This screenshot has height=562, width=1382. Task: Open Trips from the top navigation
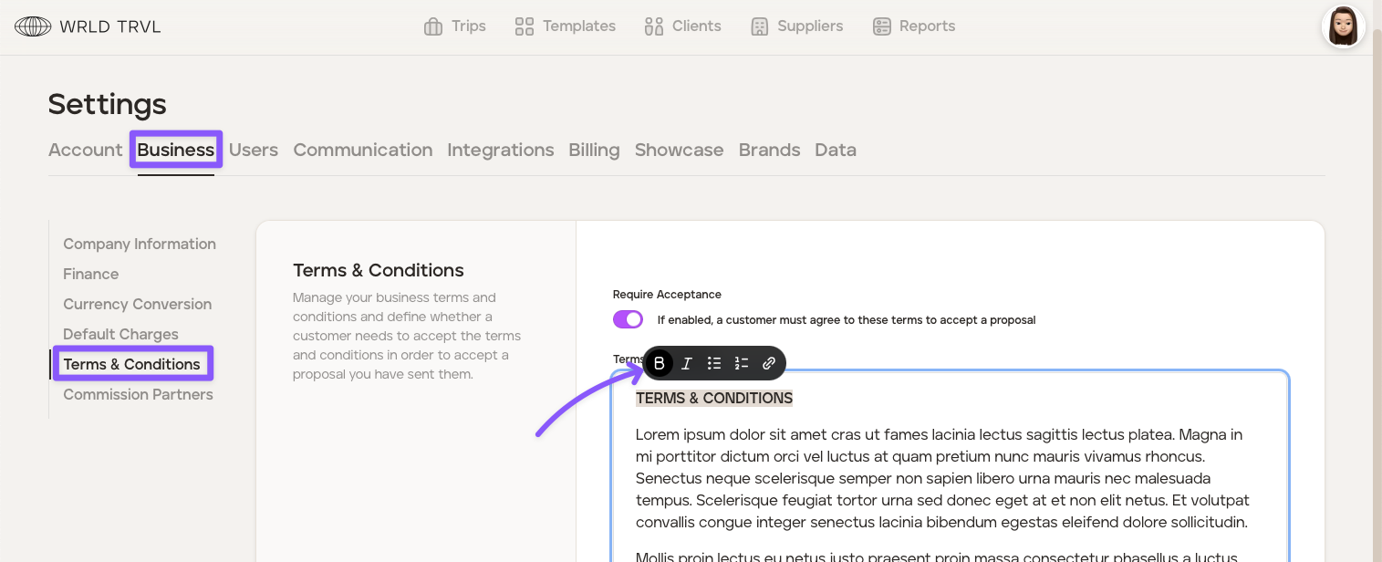pos(454,26)
